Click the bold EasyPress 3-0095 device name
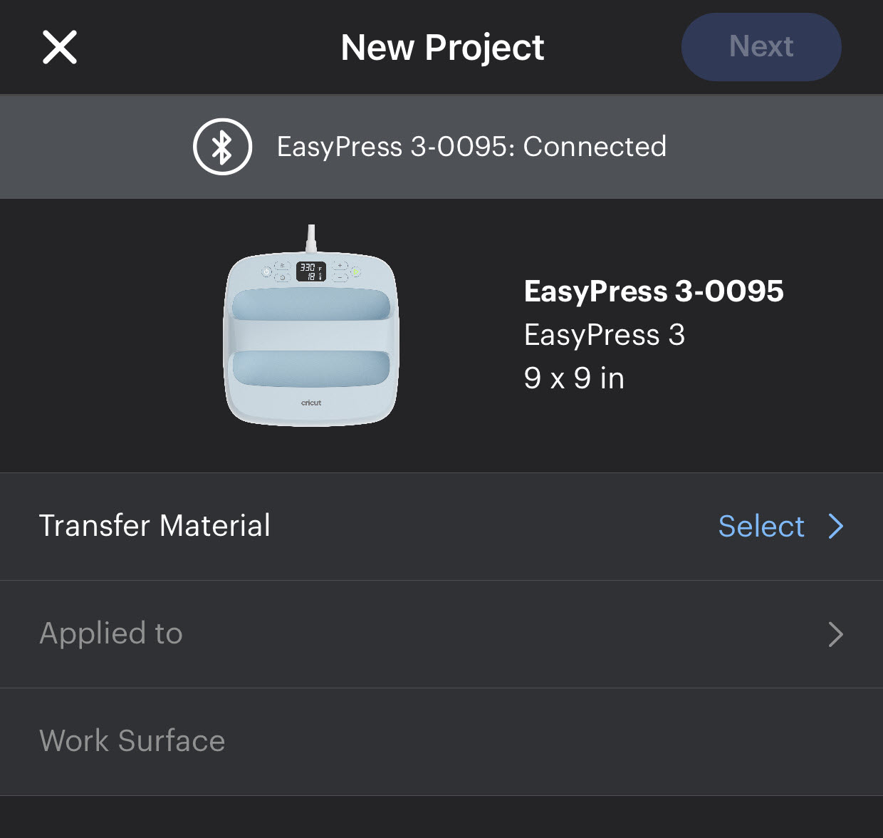 (653, 291)
